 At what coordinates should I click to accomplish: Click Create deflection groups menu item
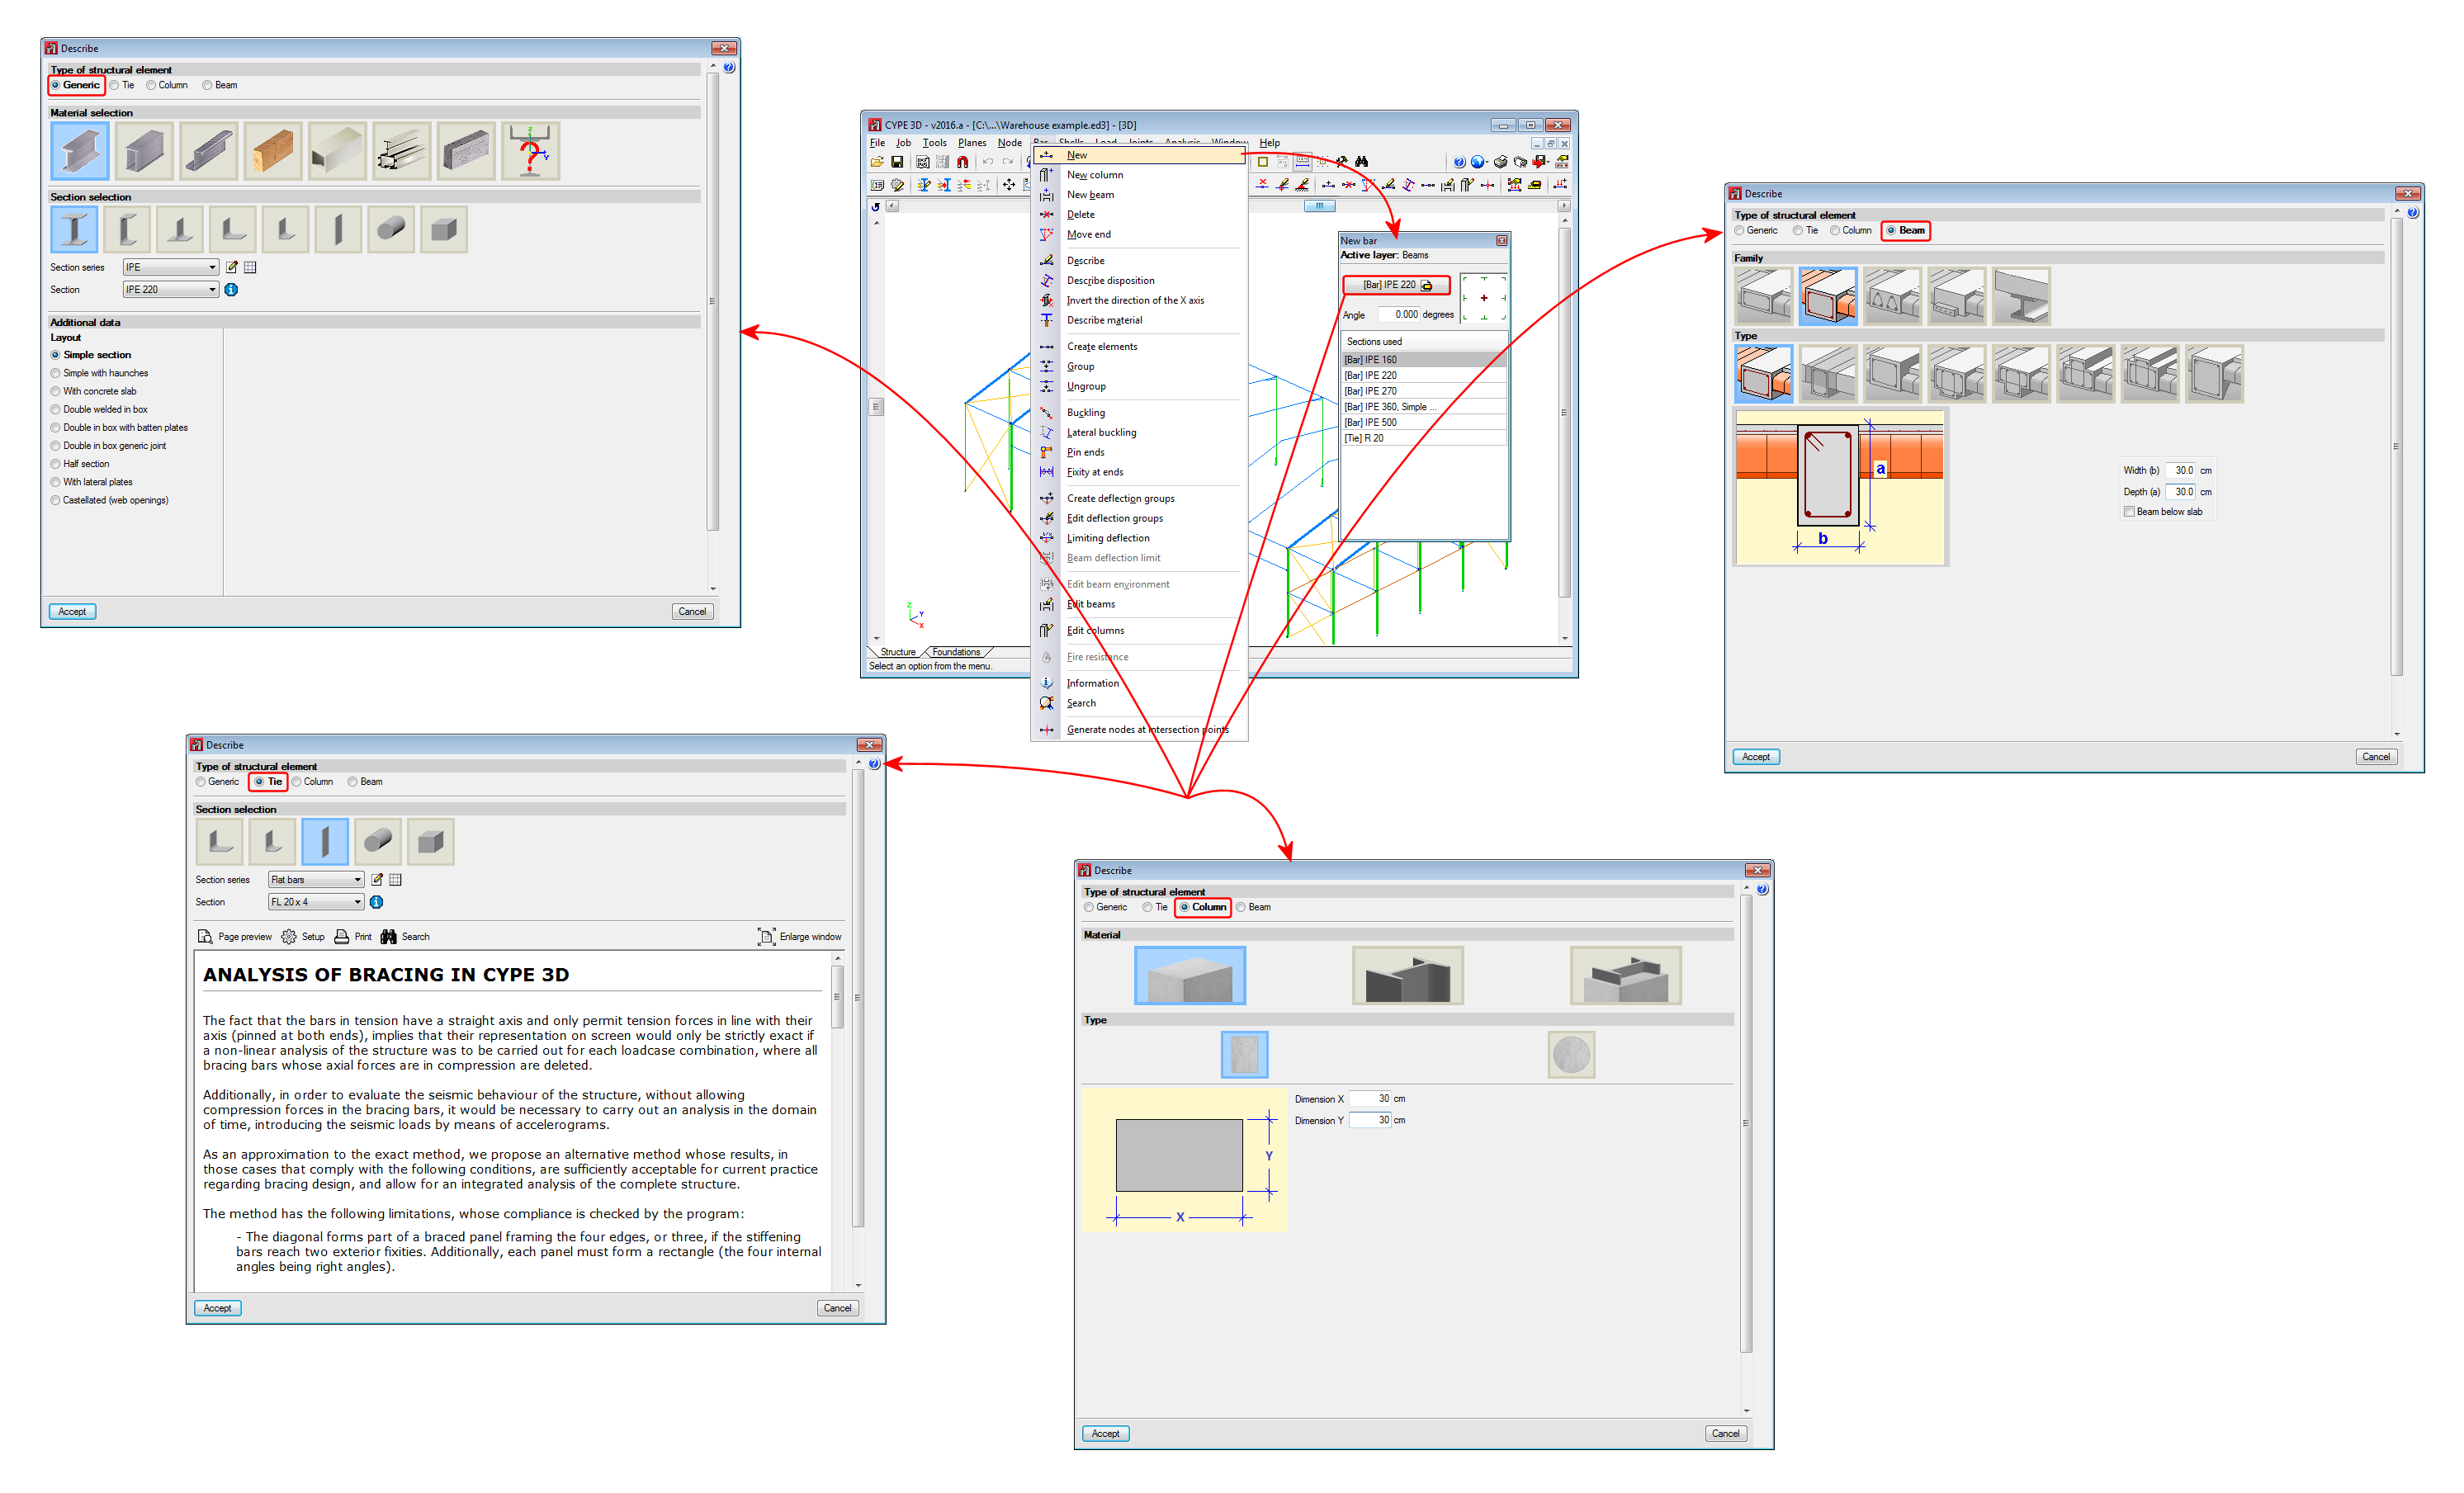point(1121,499)
